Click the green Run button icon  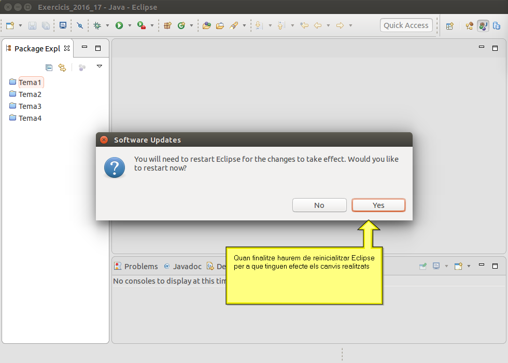(119, 25)
